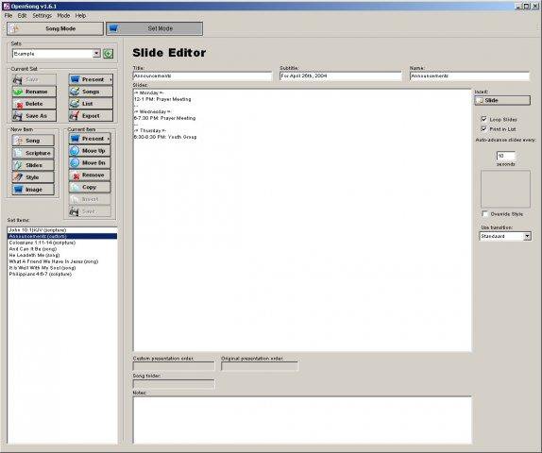This screenshot has height=453, width=542.
Task: Add a new Image item
Action: click(x=33, y=190)
